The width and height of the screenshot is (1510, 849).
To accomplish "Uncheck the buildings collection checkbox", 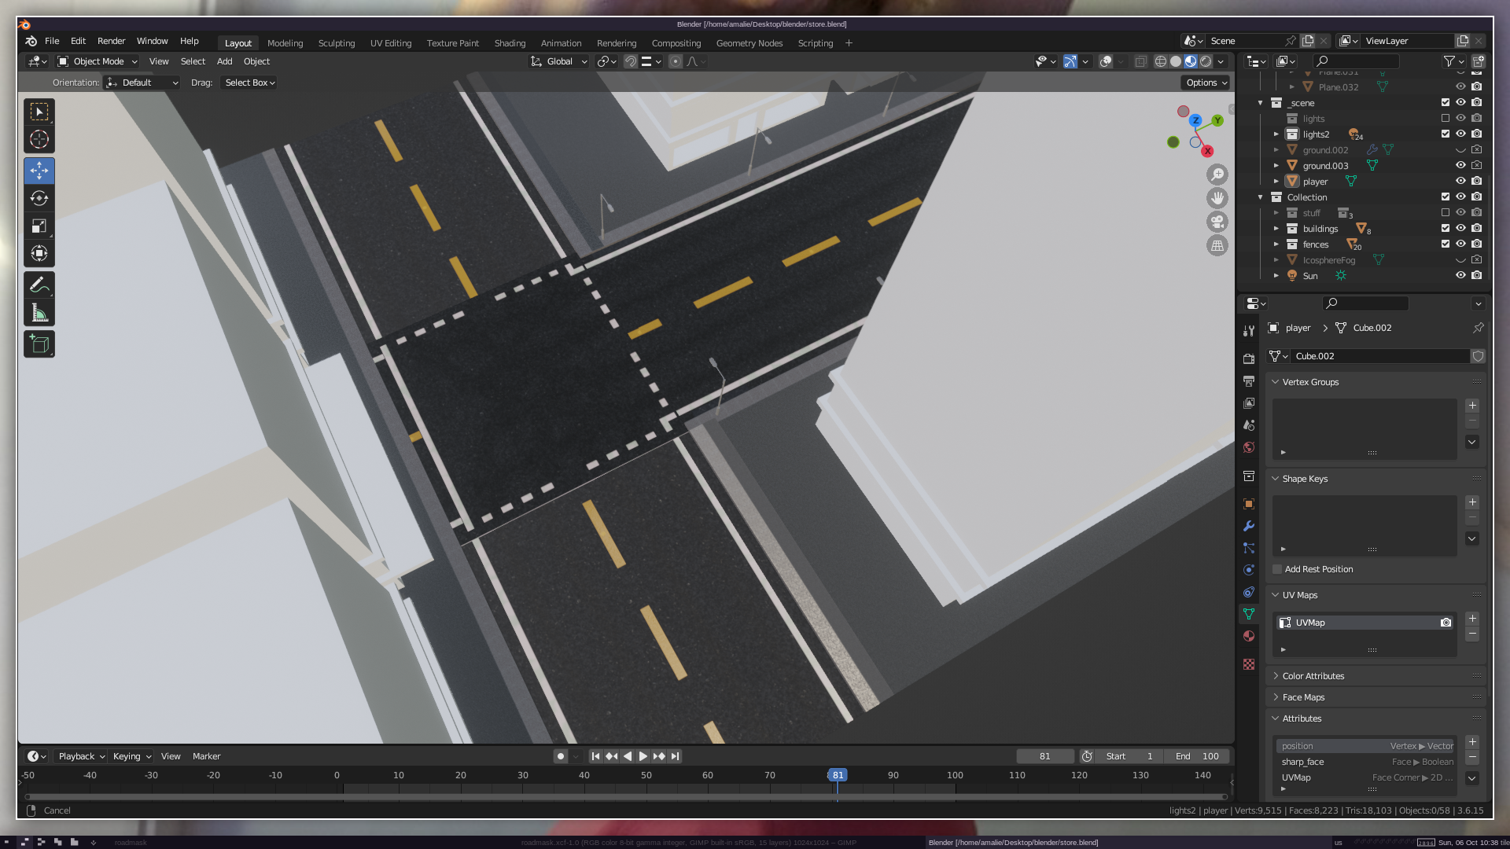I will pos(1445,229).
